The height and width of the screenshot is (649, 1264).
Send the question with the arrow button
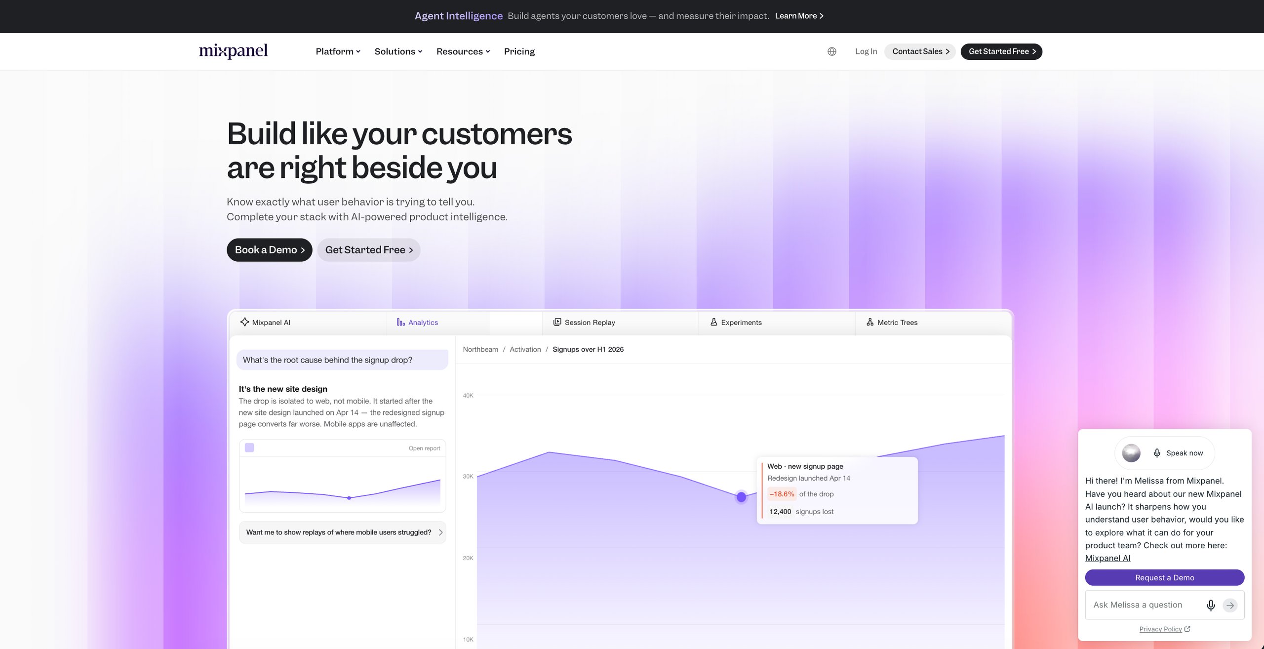pos(1230,605)
